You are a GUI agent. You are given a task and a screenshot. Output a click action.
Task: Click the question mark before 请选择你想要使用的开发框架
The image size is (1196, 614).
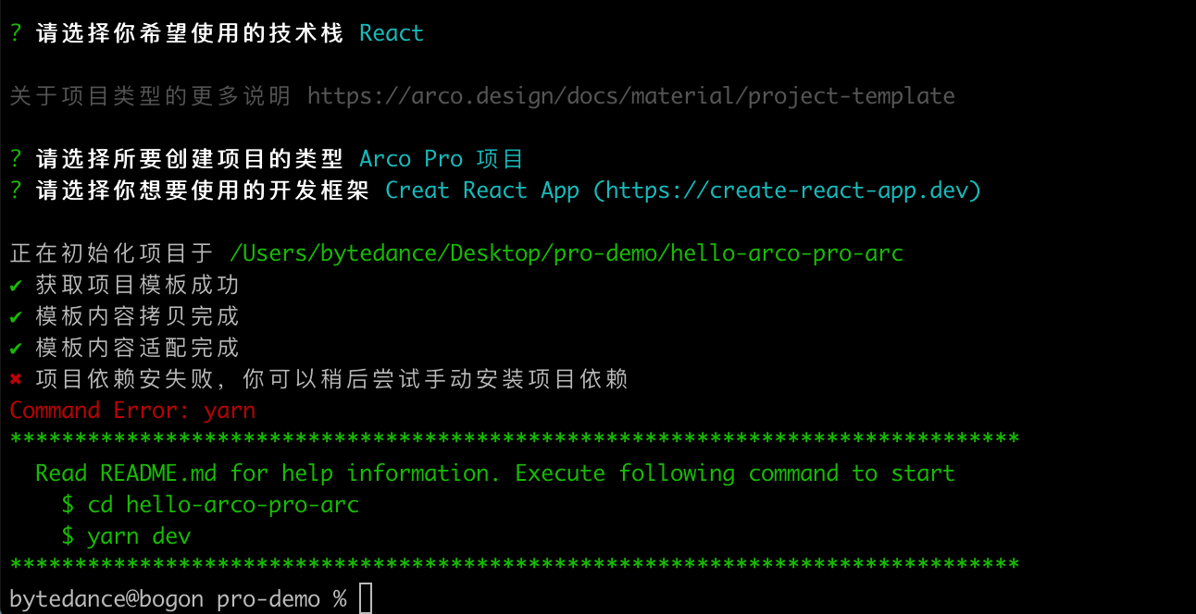tap(16, 190)
